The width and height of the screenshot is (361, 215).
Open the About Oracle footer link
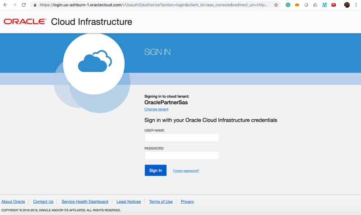pyautogui.click(x=13, y=201)
